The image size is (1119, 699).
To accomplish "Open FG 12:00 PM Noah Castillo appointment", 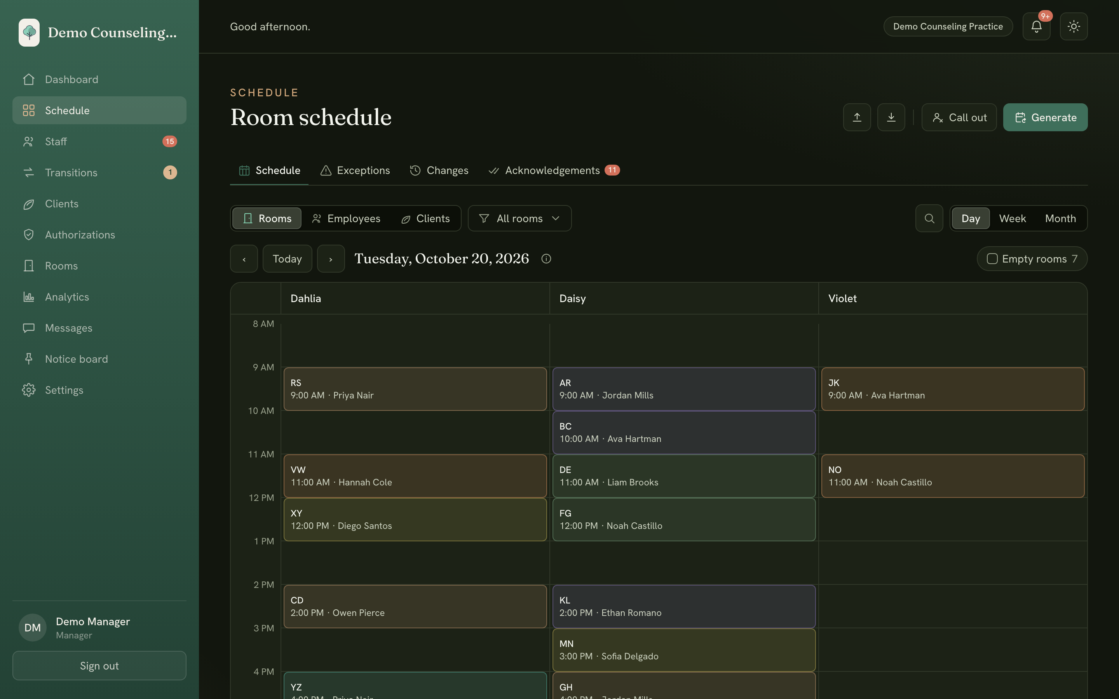I will [x=684, y=520].
